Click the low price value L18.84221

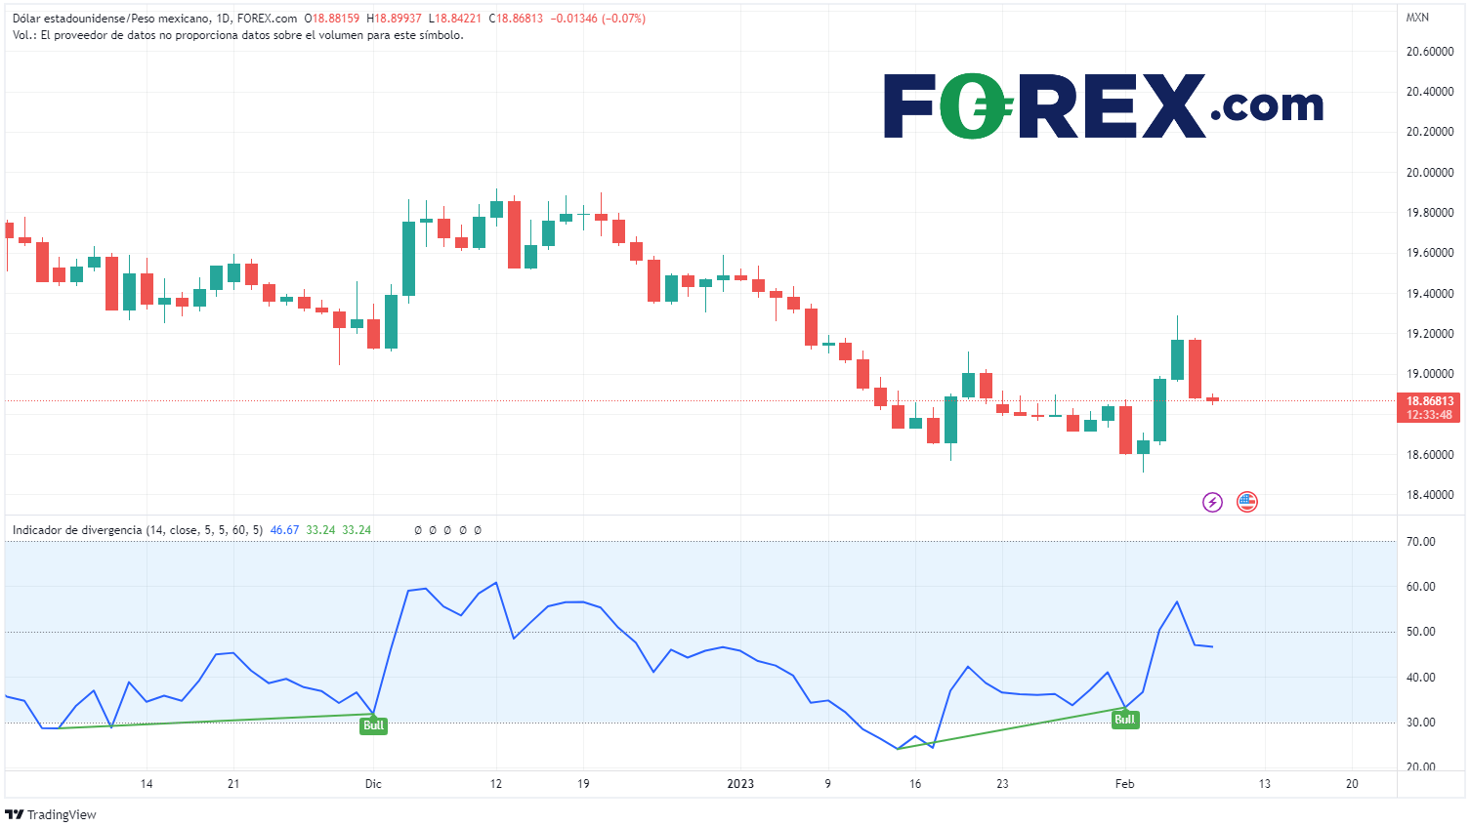click(455, 19)
